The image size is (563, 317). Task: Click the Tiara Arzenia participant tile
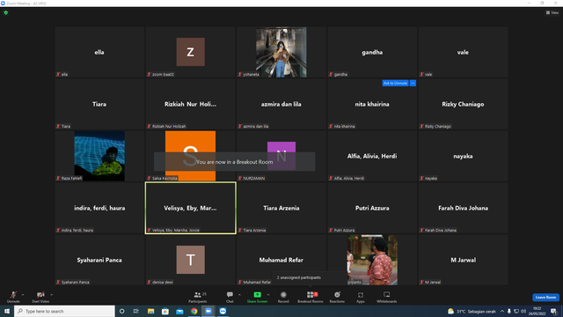(x=281, y=208)
